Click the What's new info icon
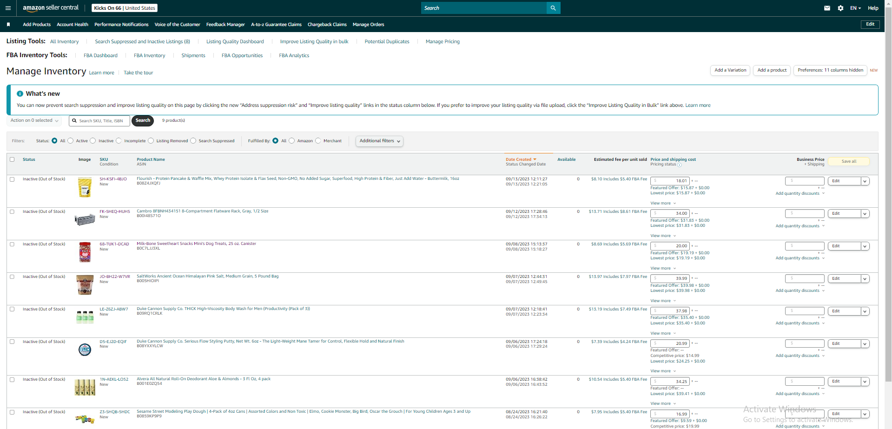Image resolution: width=892 pixels, height=429 pixels. click(x=20, y=93)
